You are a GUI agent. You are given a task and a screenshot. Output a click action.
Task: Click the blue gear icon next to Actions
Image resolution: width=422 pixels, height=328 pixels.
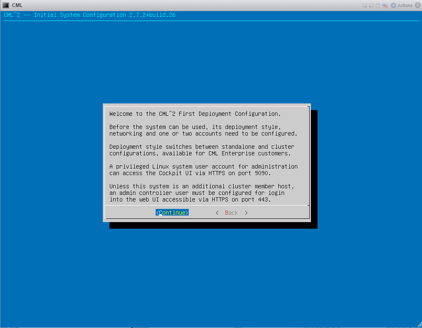pos(394,5)
